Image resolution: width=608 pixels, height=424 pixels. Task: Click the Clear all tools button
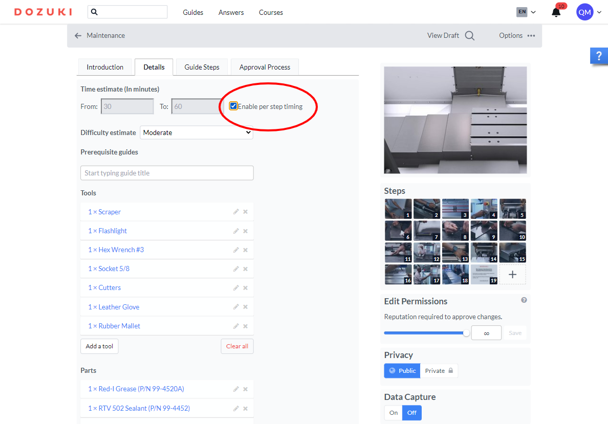pos(237,346)
